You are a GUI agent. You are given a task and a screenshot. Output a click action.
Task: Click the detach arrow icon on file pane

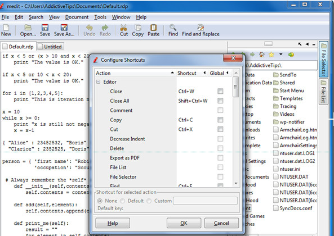[x=300, y=44]
